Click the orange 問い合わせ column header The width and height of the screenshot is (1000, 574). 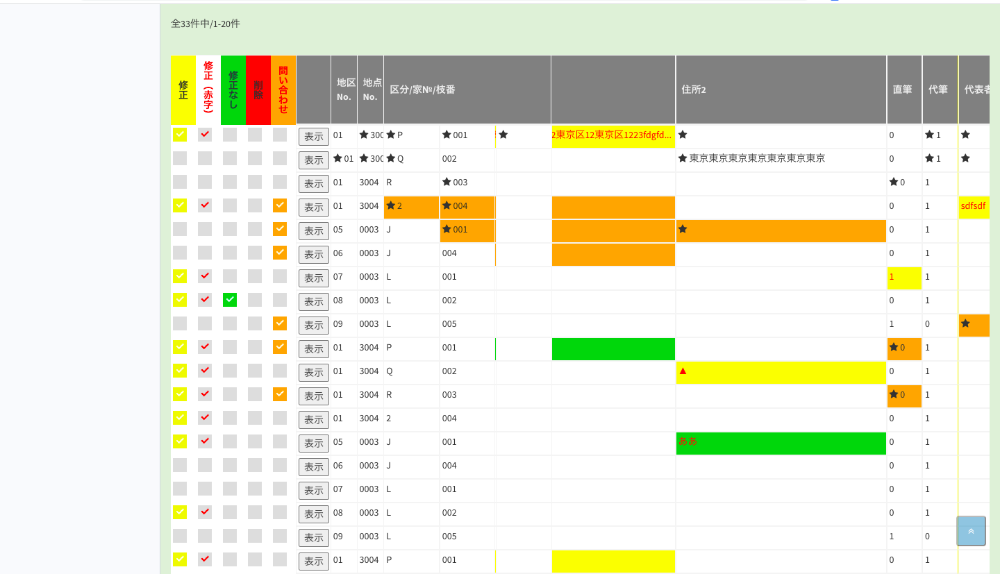coord(283,90)
